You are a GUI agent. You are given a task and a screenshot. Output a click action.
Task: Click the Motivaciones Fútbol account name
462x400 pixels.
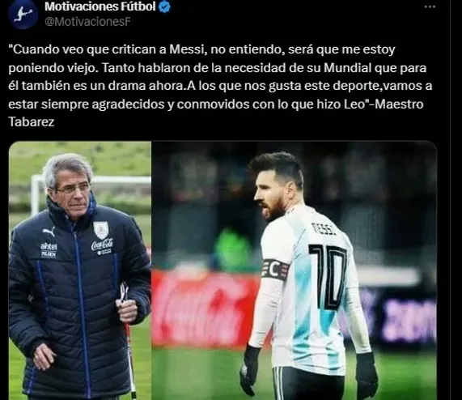click(x=100, y=6)
